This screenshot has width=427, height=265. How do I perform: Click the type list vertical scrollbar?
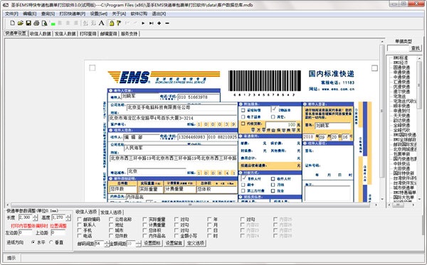point(419,129)
